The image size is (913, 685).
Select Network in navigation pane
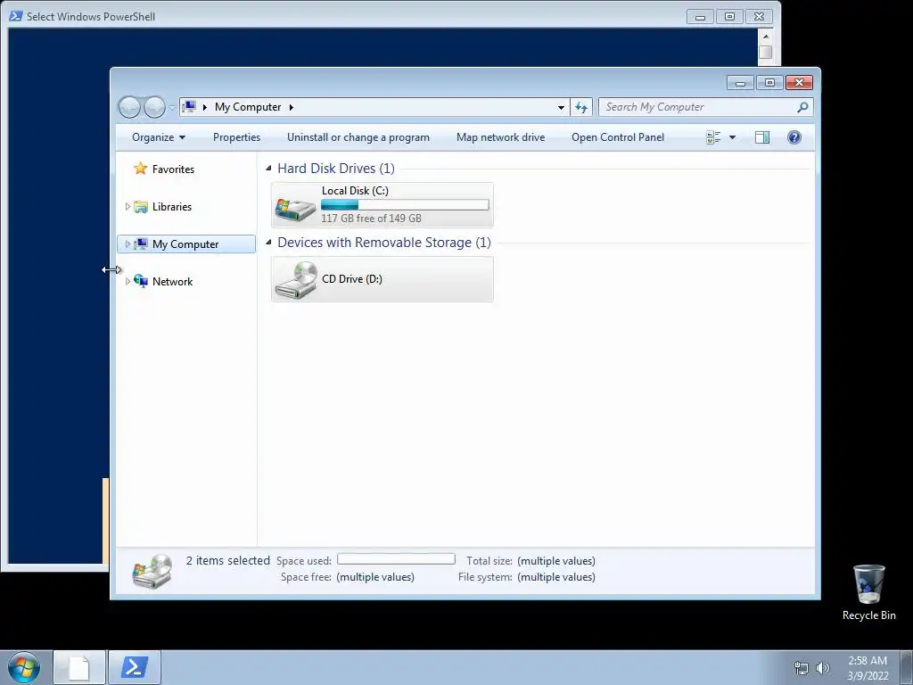pyautogui.click(x=172, y=281)
